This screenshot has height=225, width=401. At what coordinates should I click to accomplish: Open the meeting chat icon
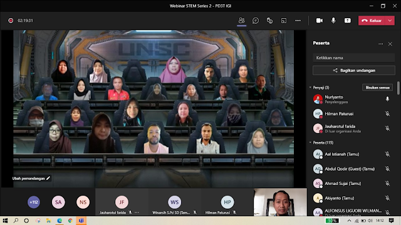point(256,21)
